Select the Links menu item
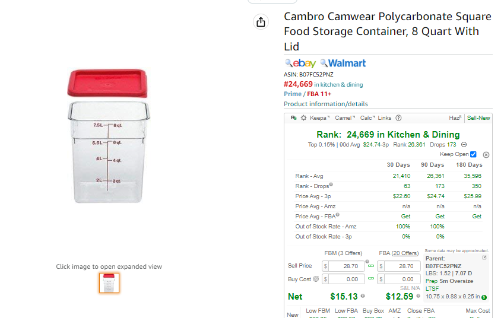504x318 pixels. [385, 118]
